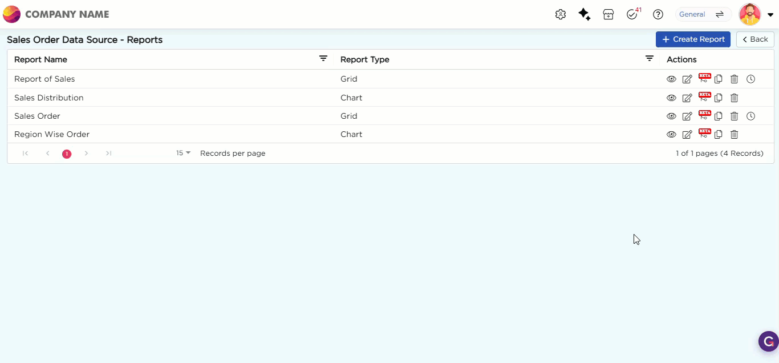Copy the Sales Order report
This screenshot has height=363, width=779.
719,116
